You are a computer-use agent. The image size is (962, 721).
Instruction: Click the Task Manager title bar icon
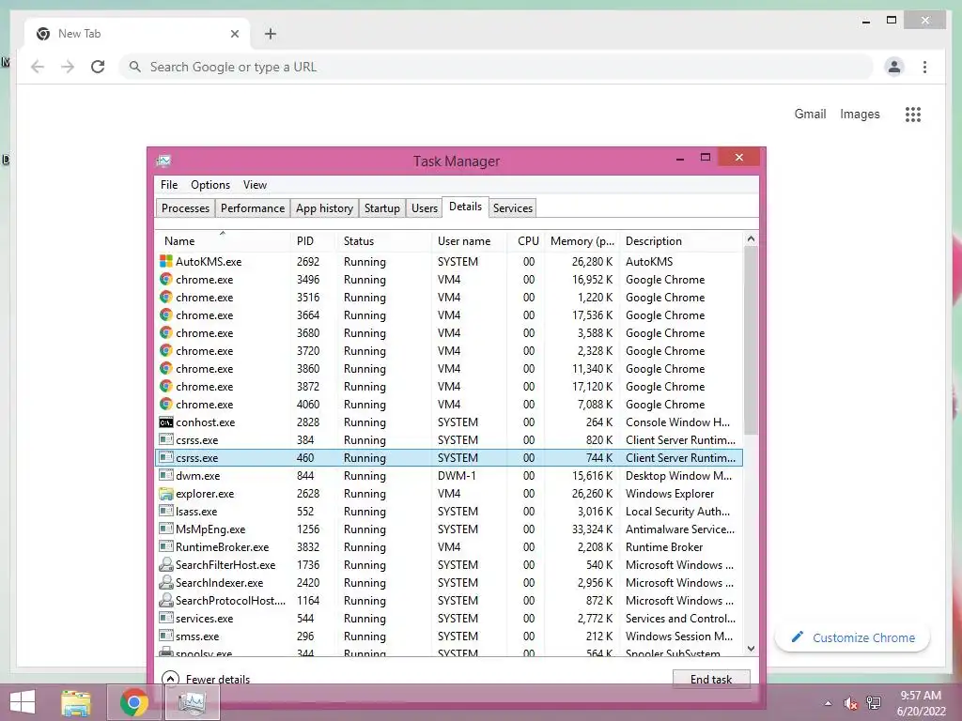click(x=163, y=161)
